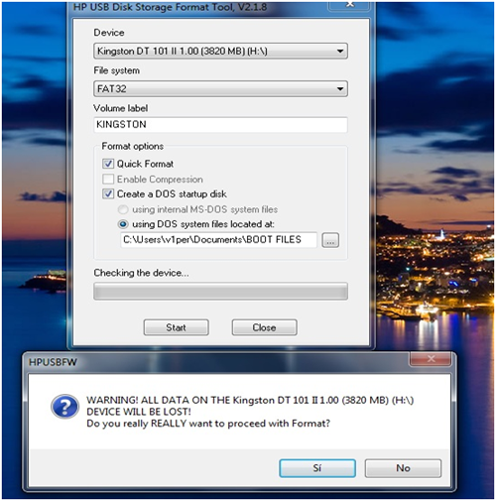Expand the Device dropdown arrow

tap(339, 52)
